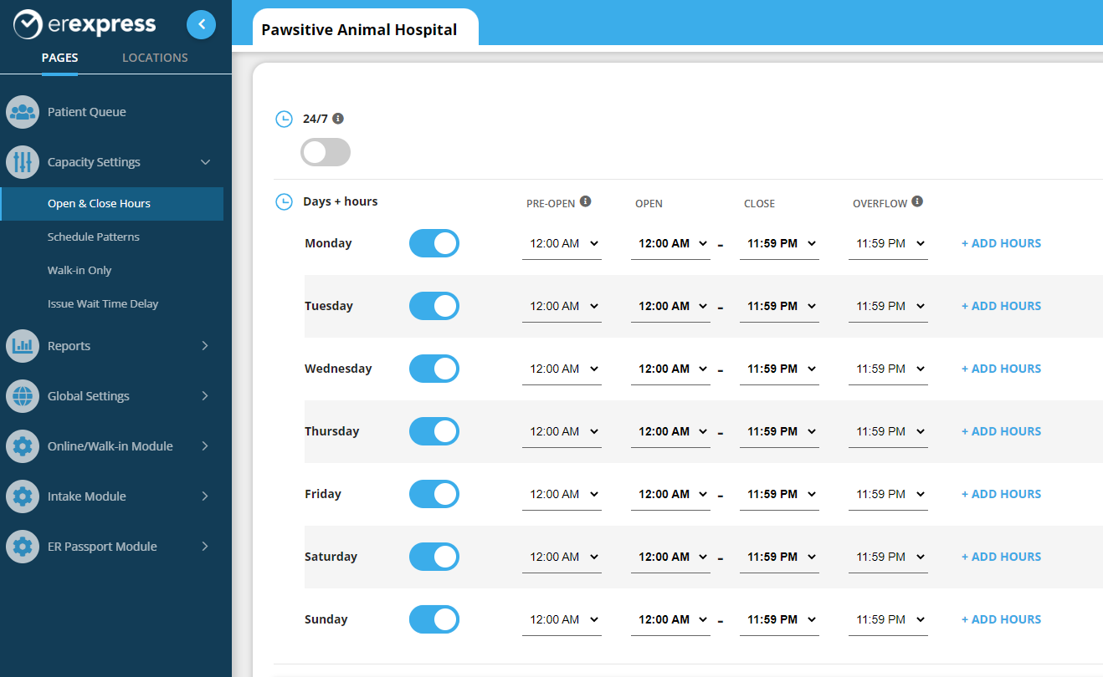This screenshot has width=1103, height=677.
Task: Turn off the Monday toggle
Action: tap(434, 243)
